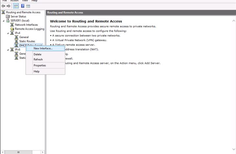The image size is (236, 154).
Task: Select the Server Status node icon
Action: (x=8, y=16)
